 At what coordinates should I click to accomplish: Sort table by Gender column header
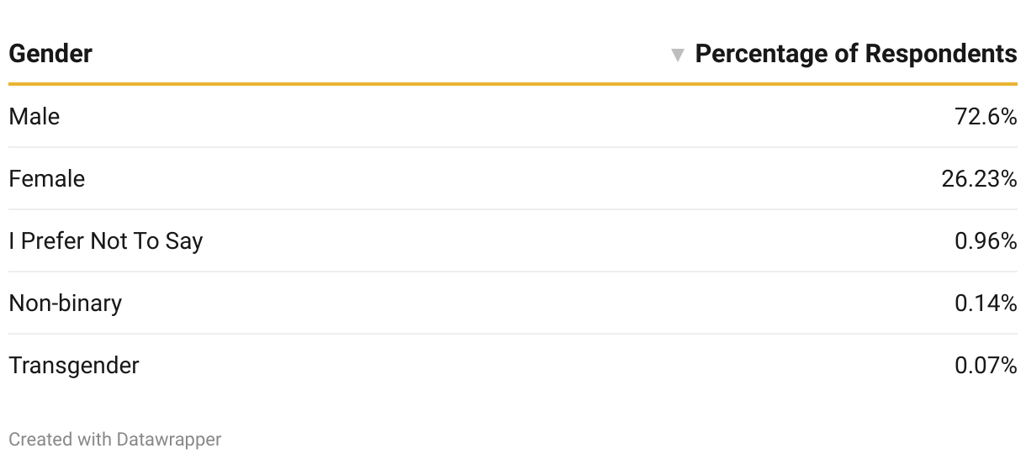50,54
